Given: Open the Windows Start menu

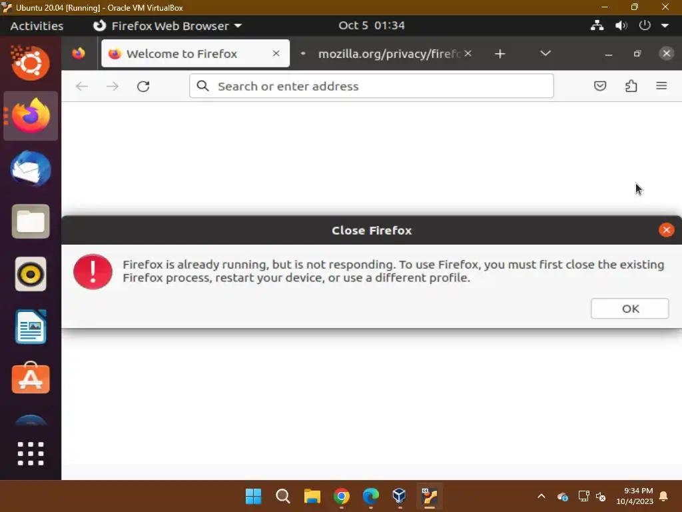Looking at the screenshot, I should pyautogui.click(x=254, y=496).
